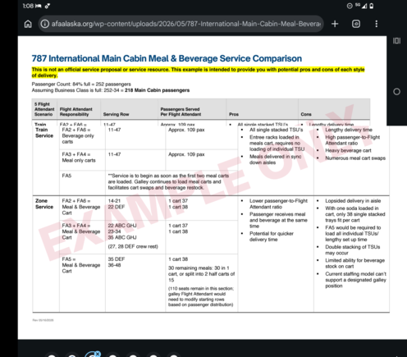
Task: Open the tab switcher counter
Action: tap(356, 24)
